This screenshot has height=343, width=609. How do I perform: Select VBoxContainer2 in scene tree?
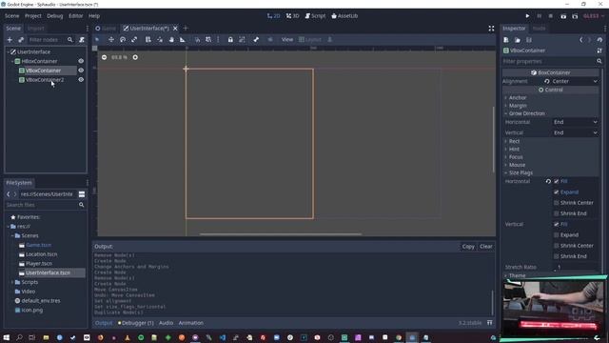[45, 80]
